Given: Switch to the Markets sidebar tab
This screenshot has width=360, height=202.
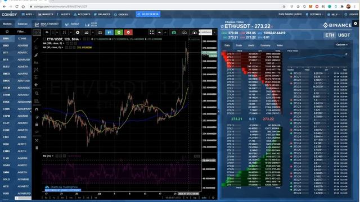Looking at the screenshot, I should [x=7, y=24].
